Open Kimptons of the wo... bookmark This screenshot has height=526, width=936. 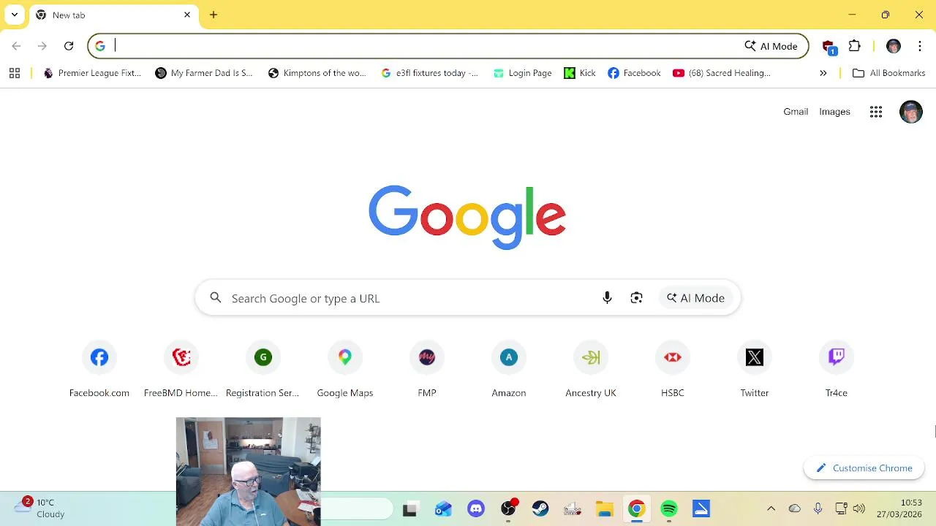[317, 73]
